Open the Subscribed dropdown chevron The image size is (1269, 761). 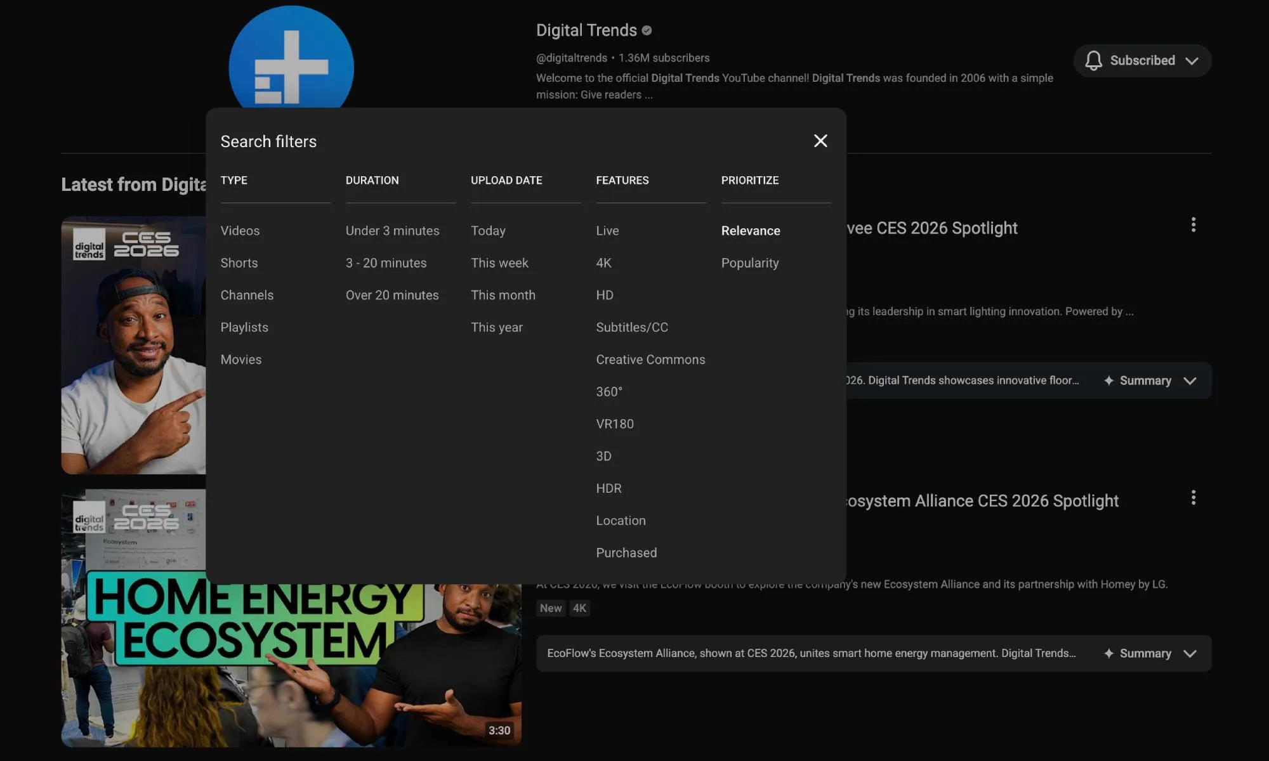pos(1192,61)
